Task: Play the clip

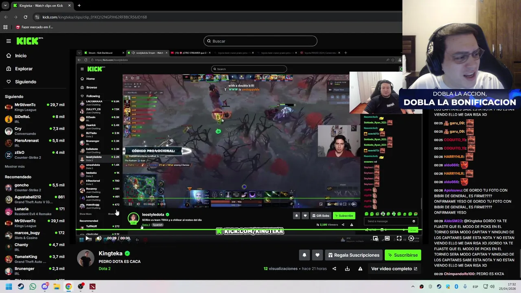Action: pos(88,238)
